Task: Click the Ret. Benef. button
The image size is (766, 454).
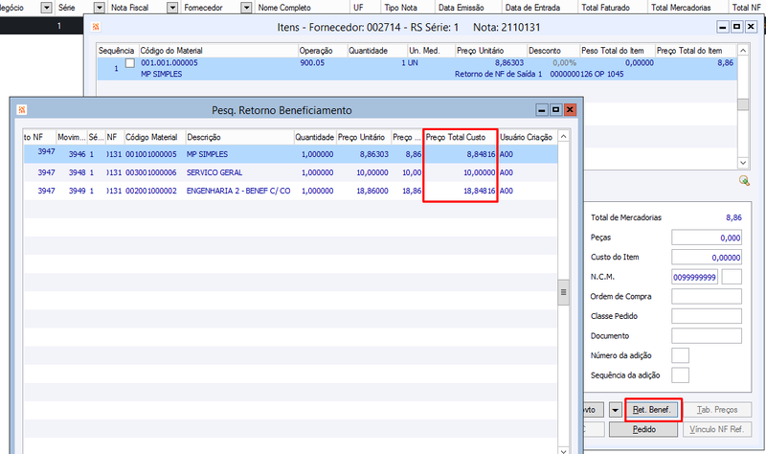Action: pyautogui.click(x=652, y=410)
